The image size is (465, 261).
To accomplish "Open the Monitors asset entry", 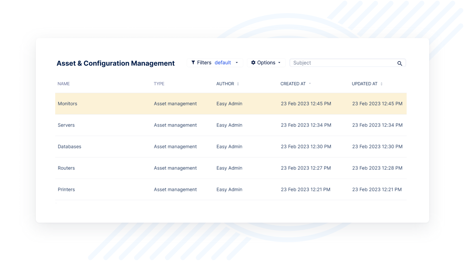I will tap(67, 104).
